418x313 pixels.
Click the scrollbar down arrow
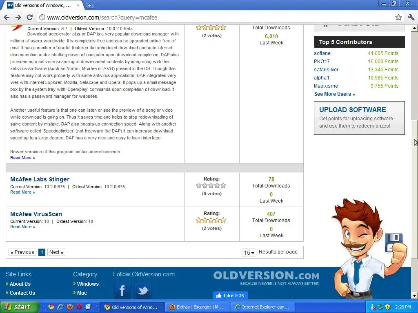coord(415,296)
